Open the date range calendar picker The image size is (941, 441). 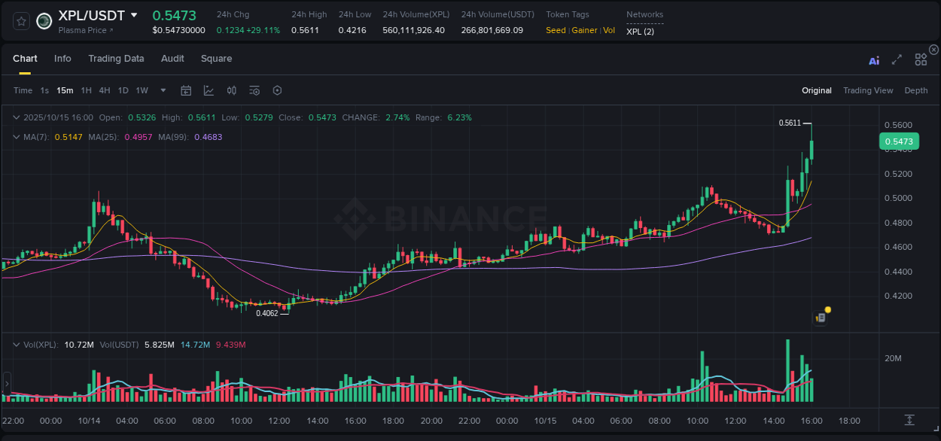click(x=186, y=90)
